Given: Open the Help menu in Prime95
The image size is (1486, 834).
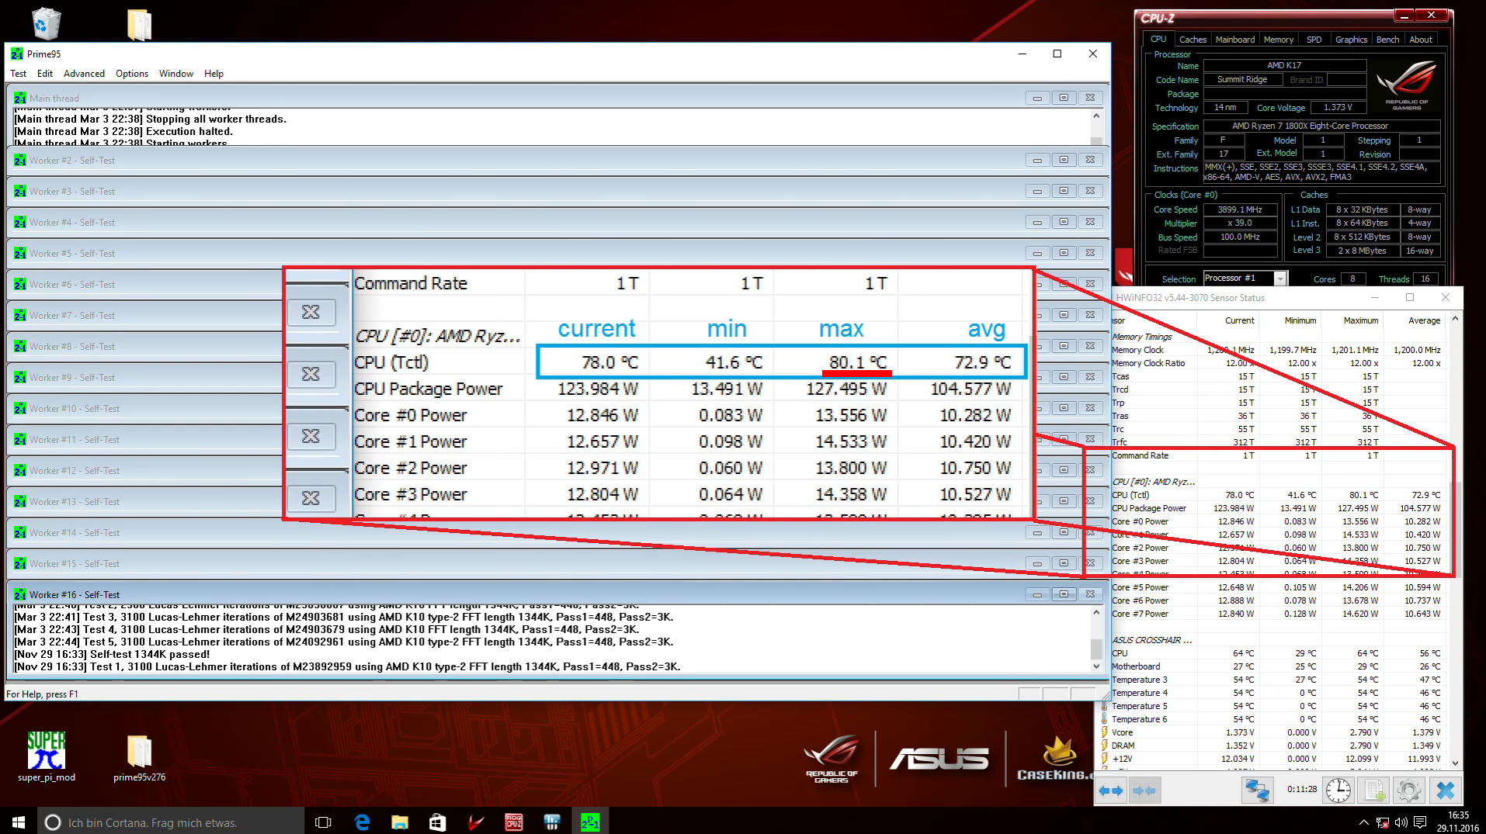Looking at the screenshot, I should click(214, 74).
